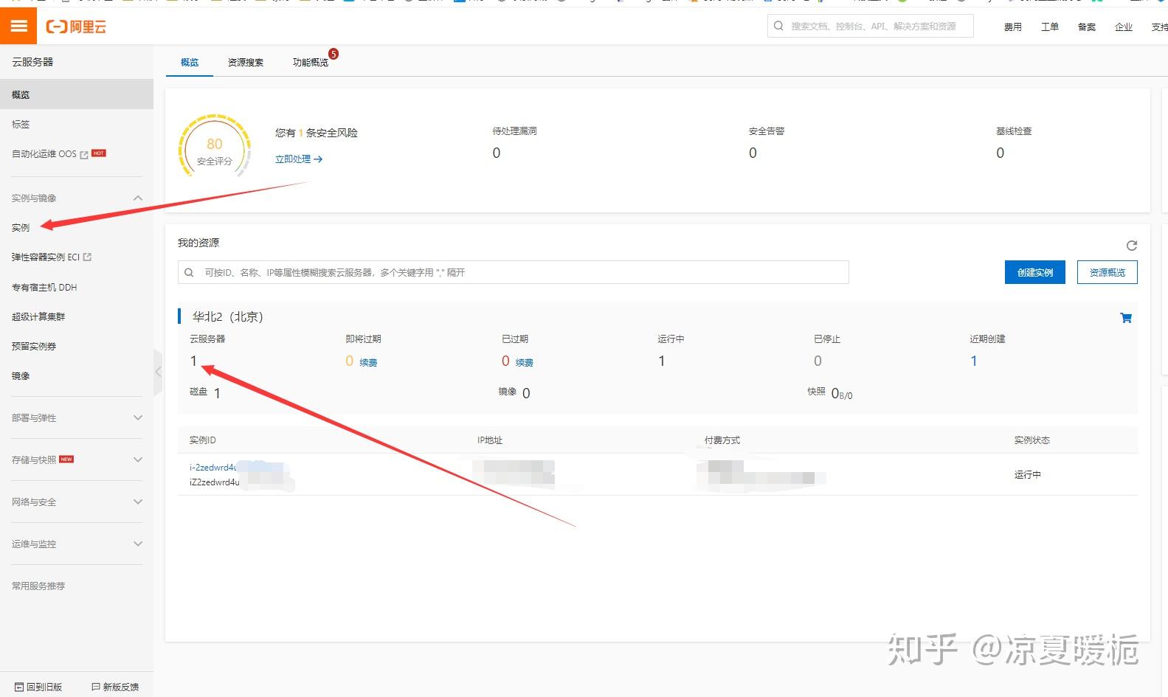Click 续费 next to 即将过期
Screen dimensions: 1168x697
point(368,362)
